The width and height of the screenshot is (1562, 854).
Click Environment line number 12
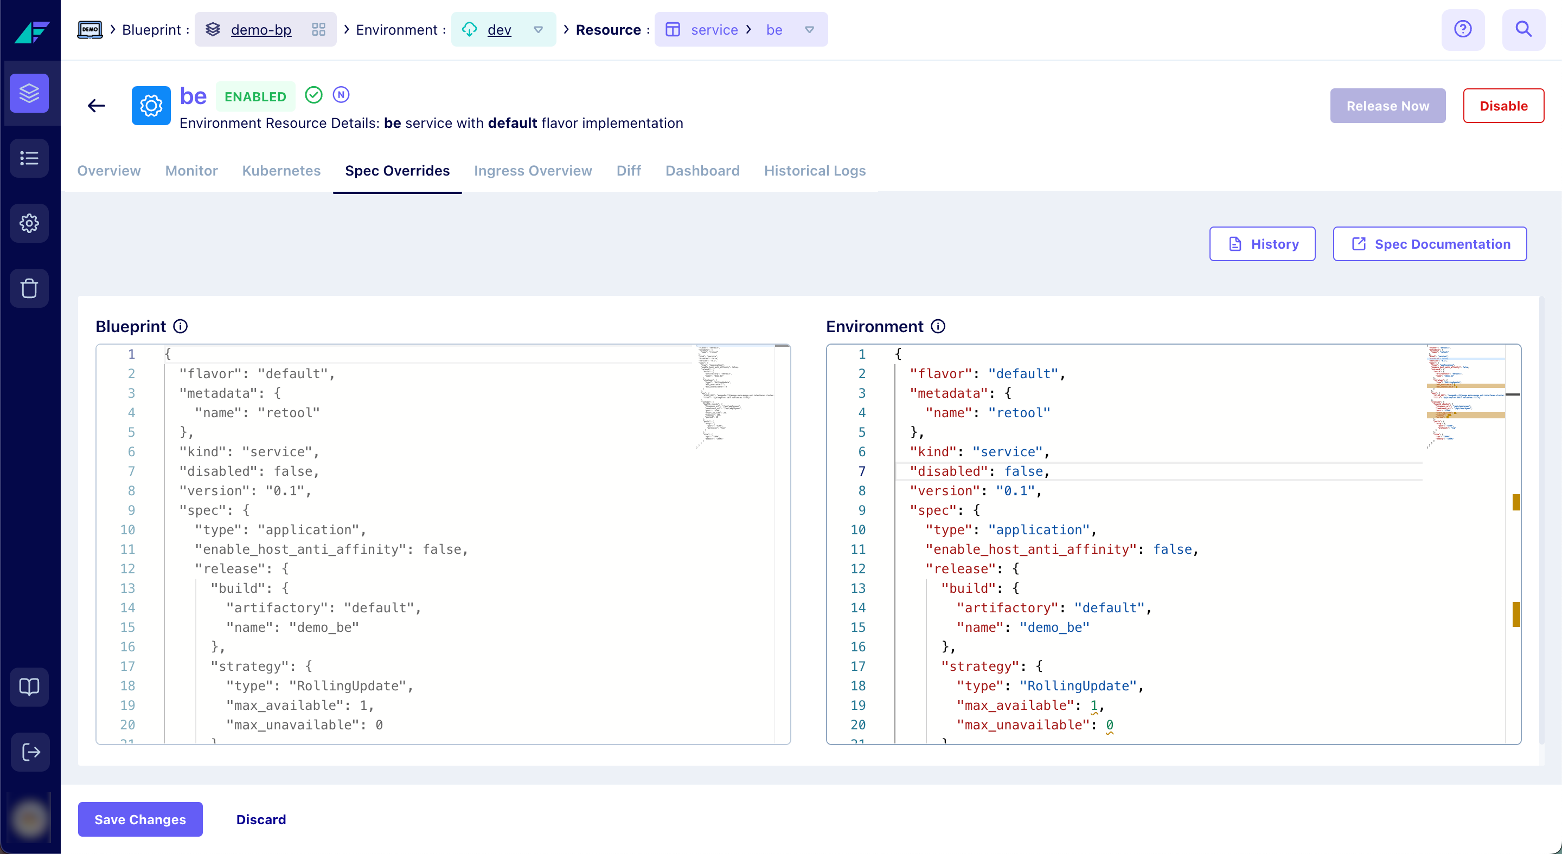pyautogui.click(x=858, y=569)
